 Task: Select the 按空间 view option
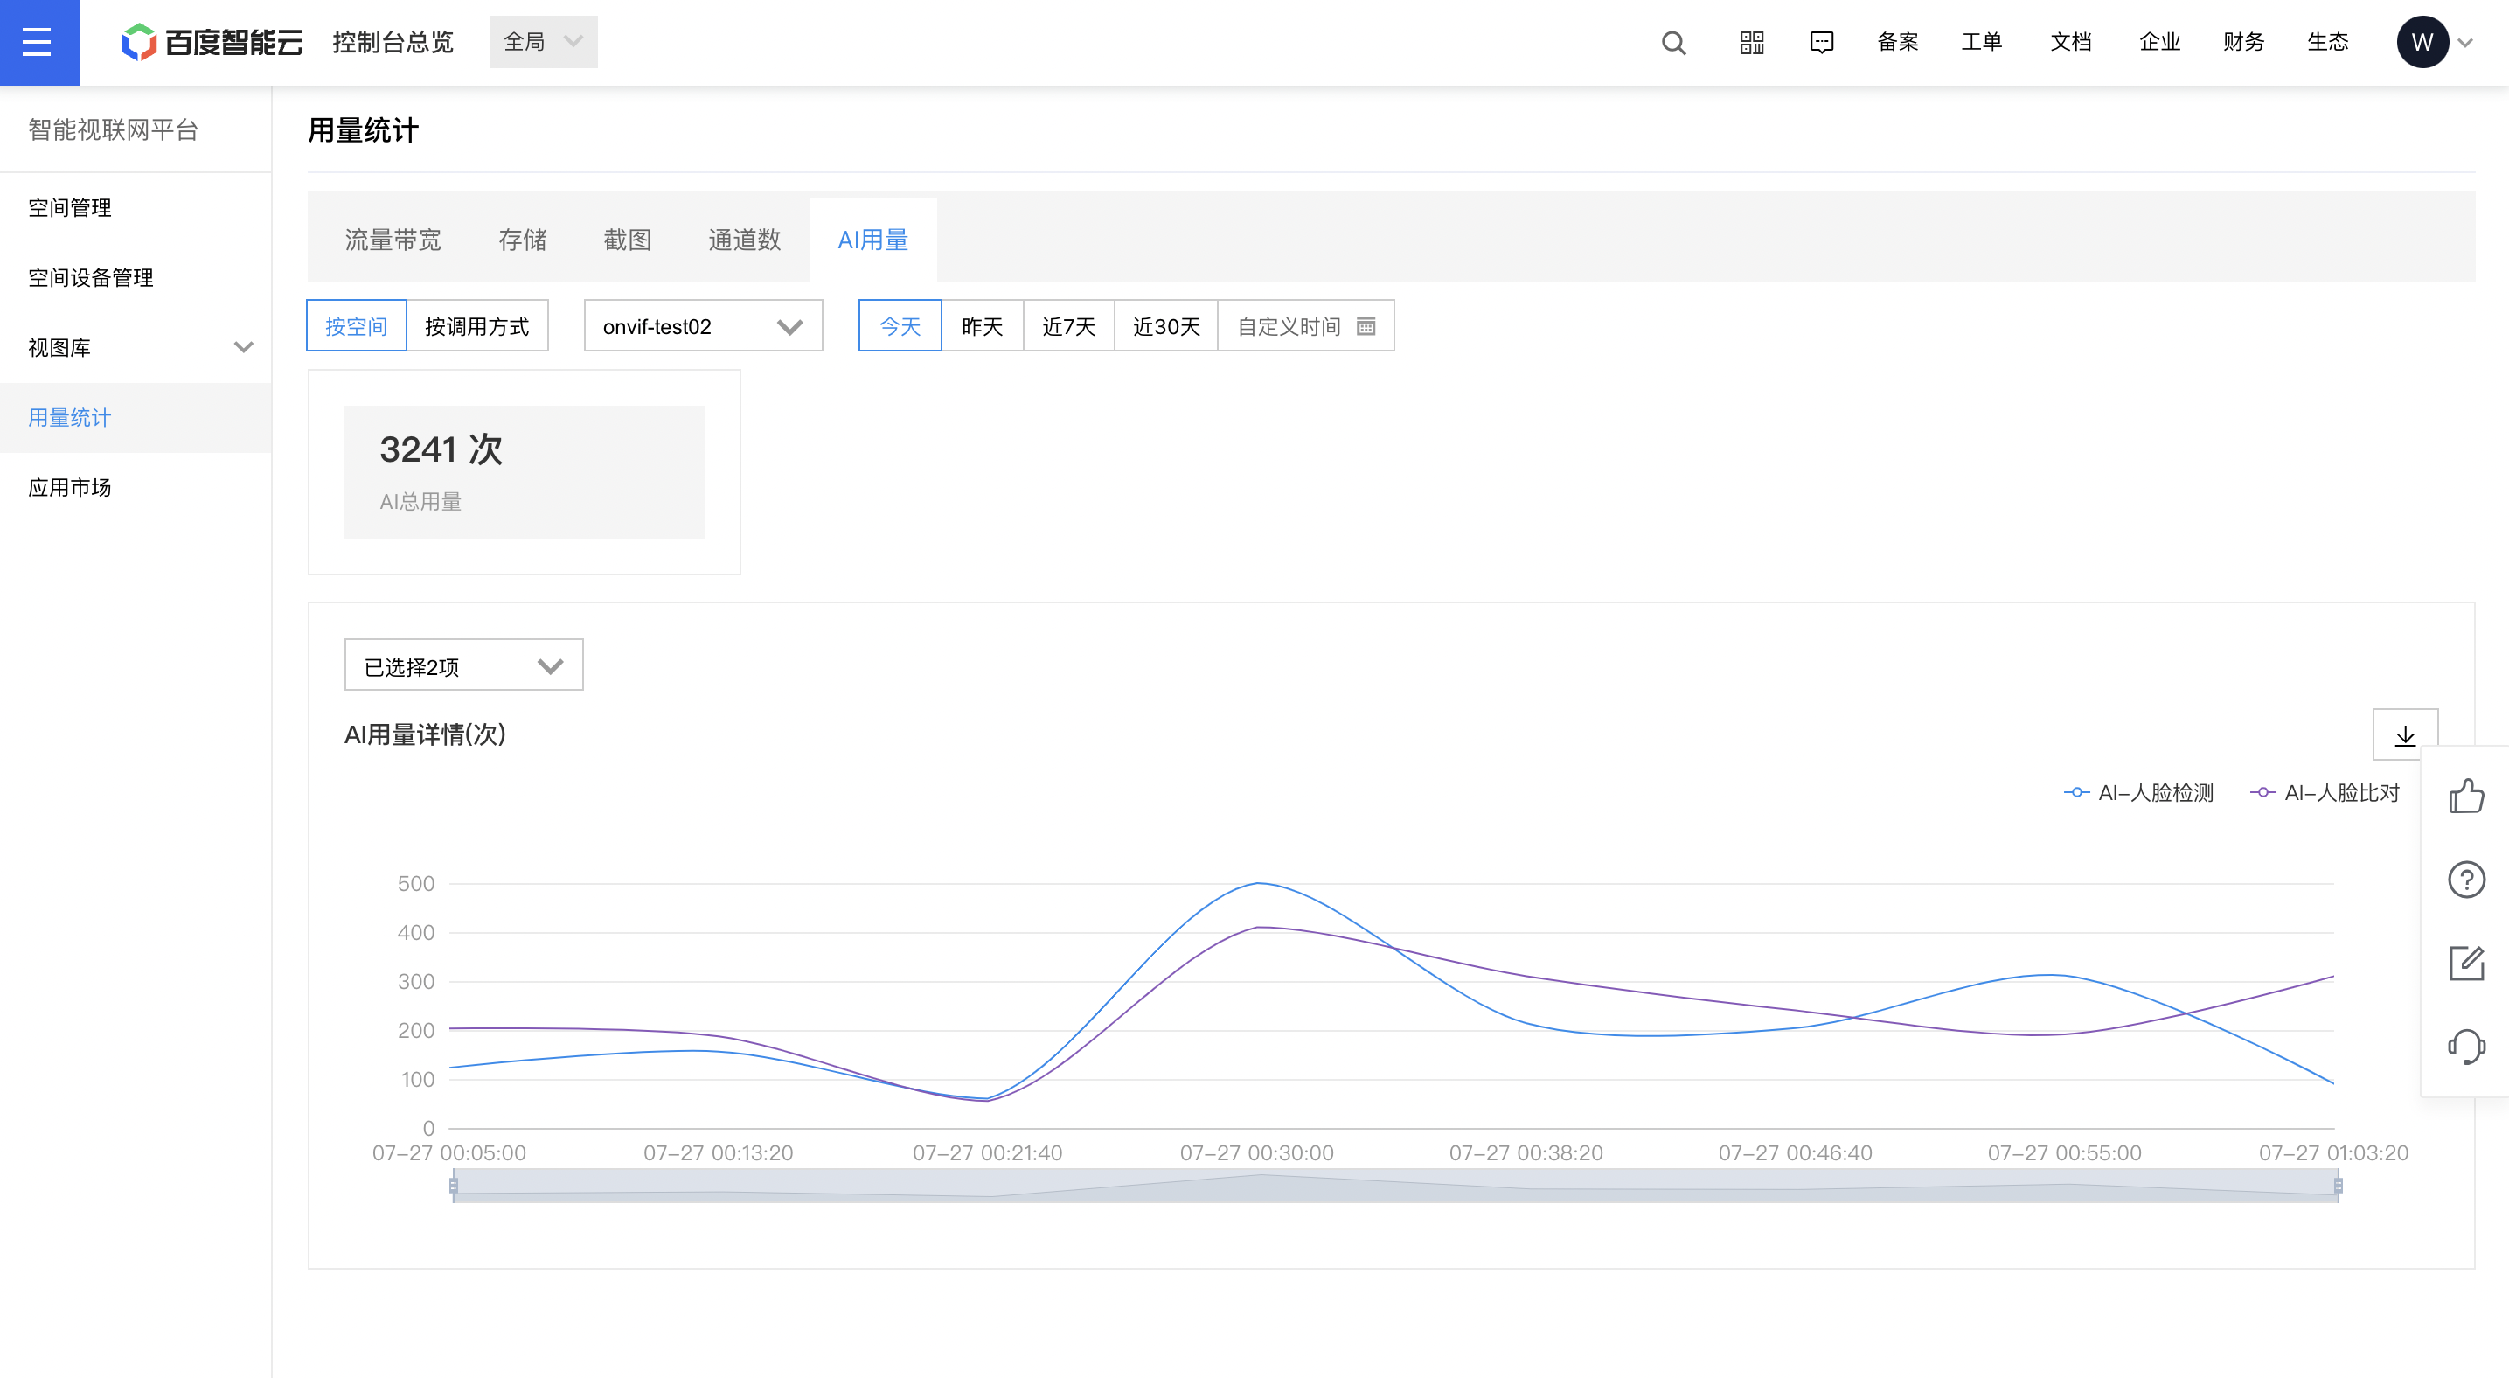click(x=357, y=326)
